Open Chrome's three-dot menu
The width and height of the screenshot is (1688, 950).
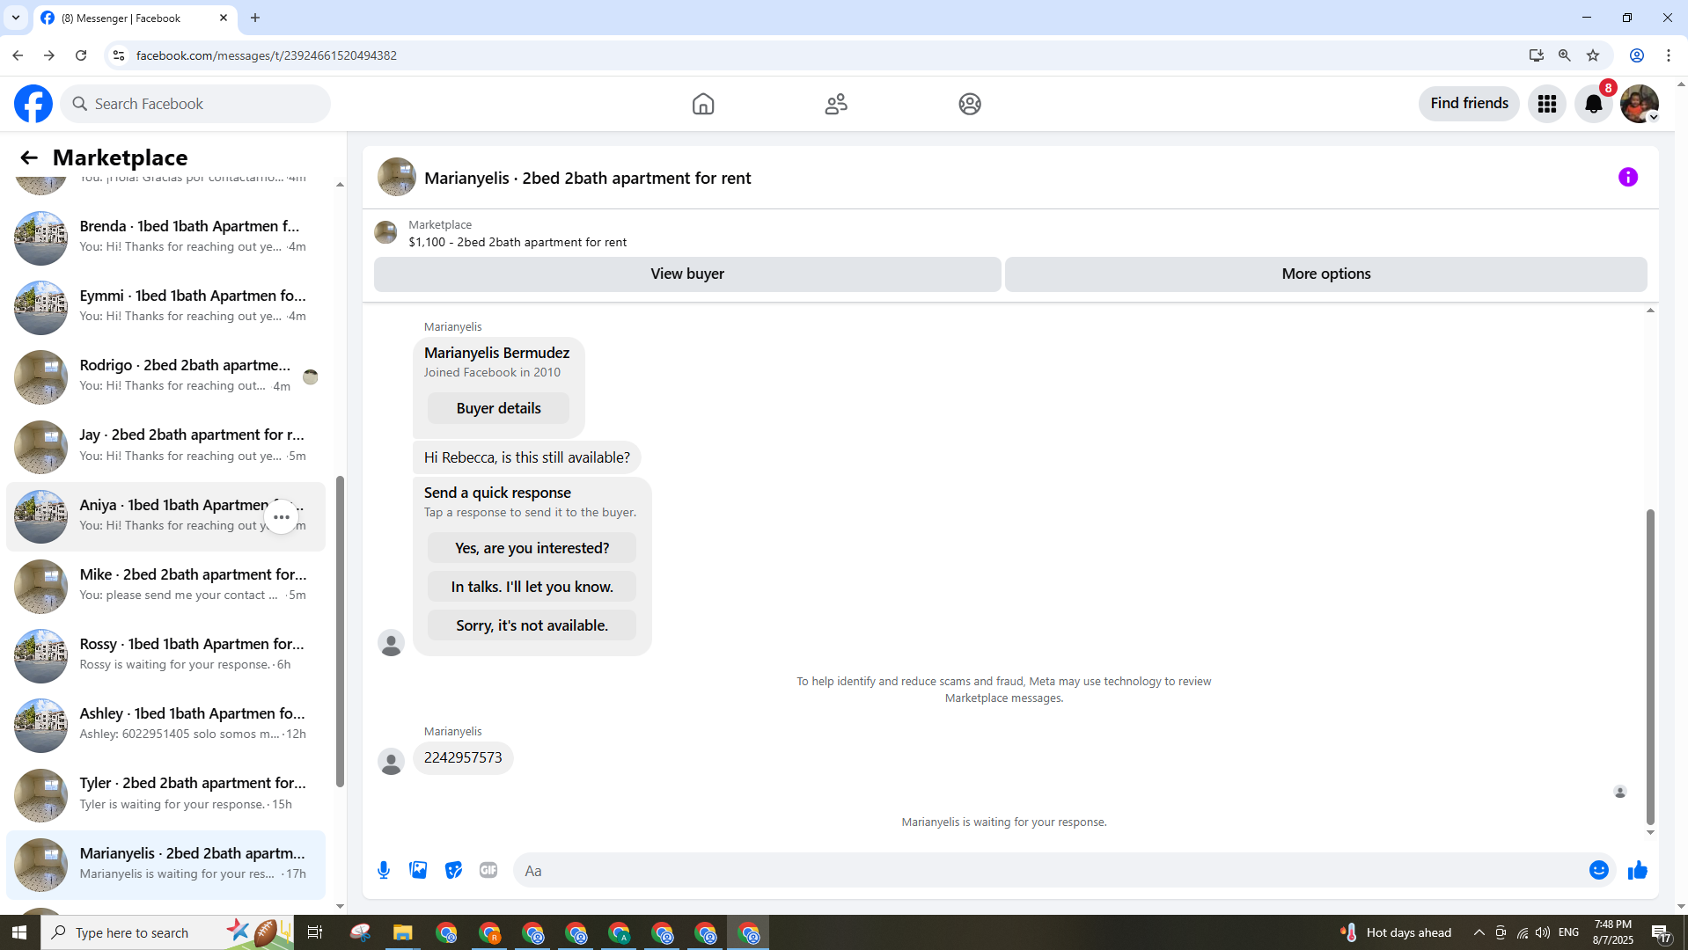1669,55
